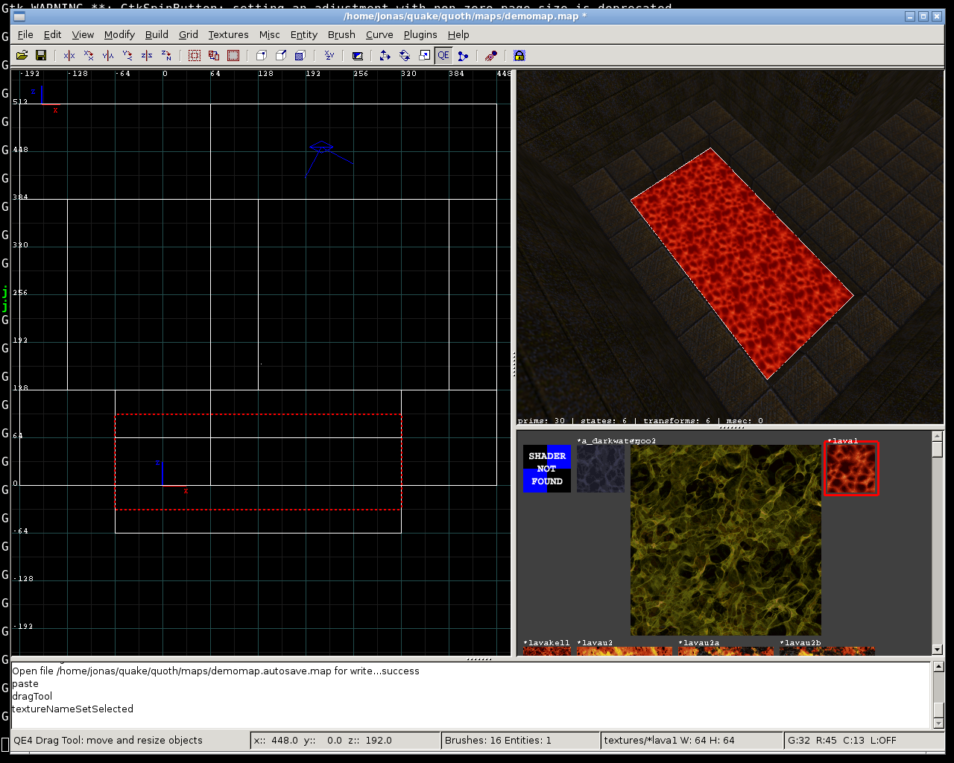Choose the *lavau2 texture
The width and height of the screenshot is (954, 763).
[x=625, y=650]
